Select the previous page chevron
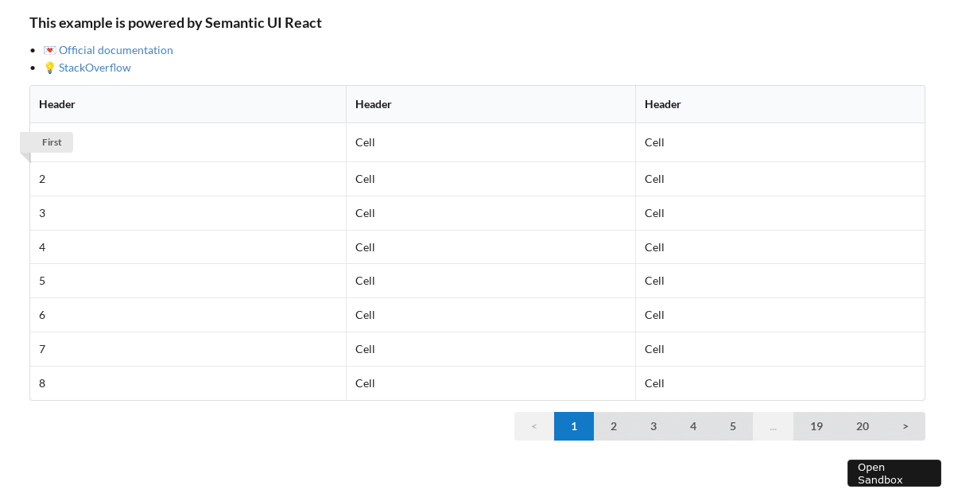The height and width of the screenshot is (501, 954). (533, 426)
